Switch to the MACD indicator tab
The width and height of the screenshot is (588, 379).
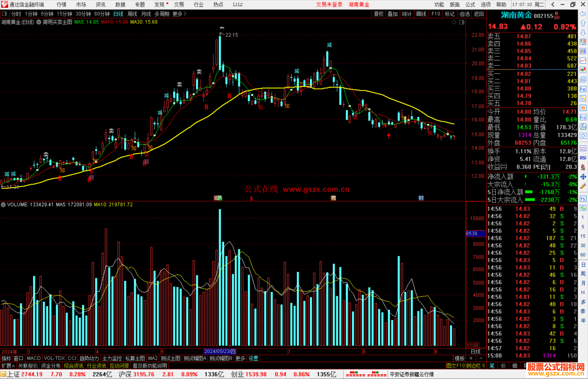point(33,358)
